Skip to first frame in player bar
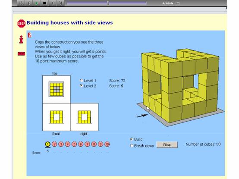The height and width of the screenshot is (179, 239). [x=21, y=3]
